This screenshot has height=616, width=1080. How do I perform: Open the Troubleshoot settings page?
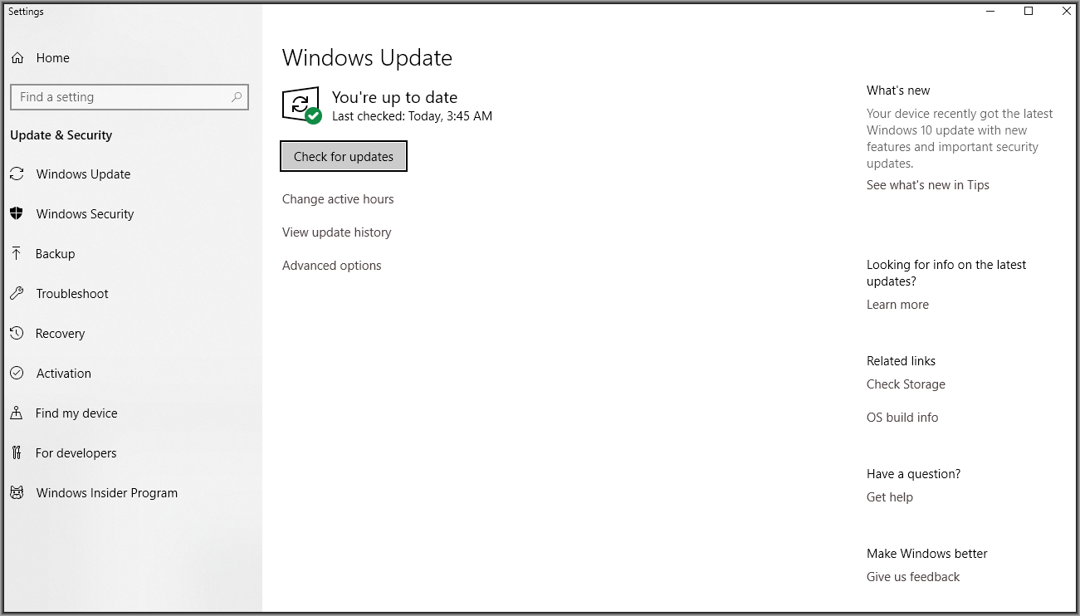72,294
